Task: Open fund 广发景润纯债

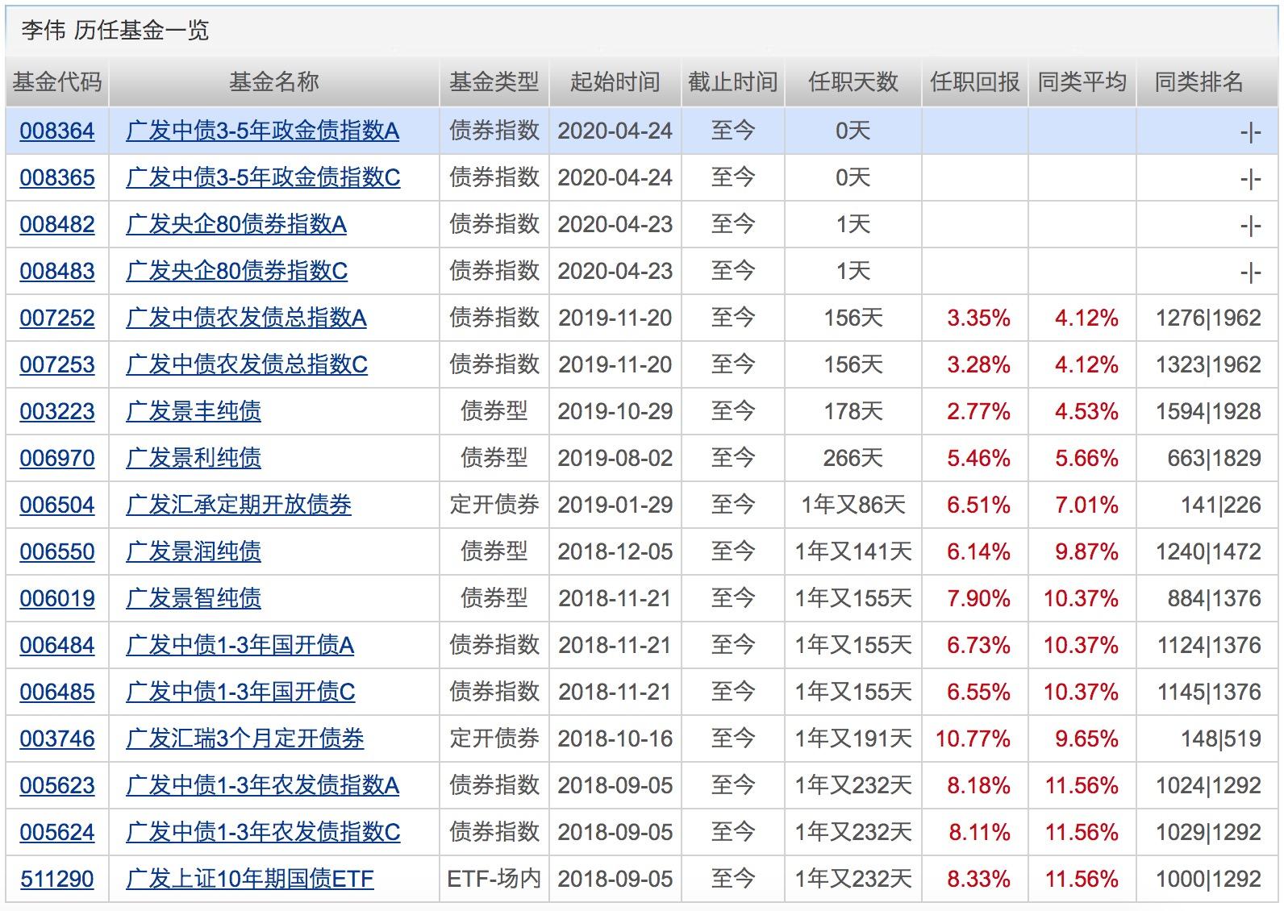Action: pos(194,551)
